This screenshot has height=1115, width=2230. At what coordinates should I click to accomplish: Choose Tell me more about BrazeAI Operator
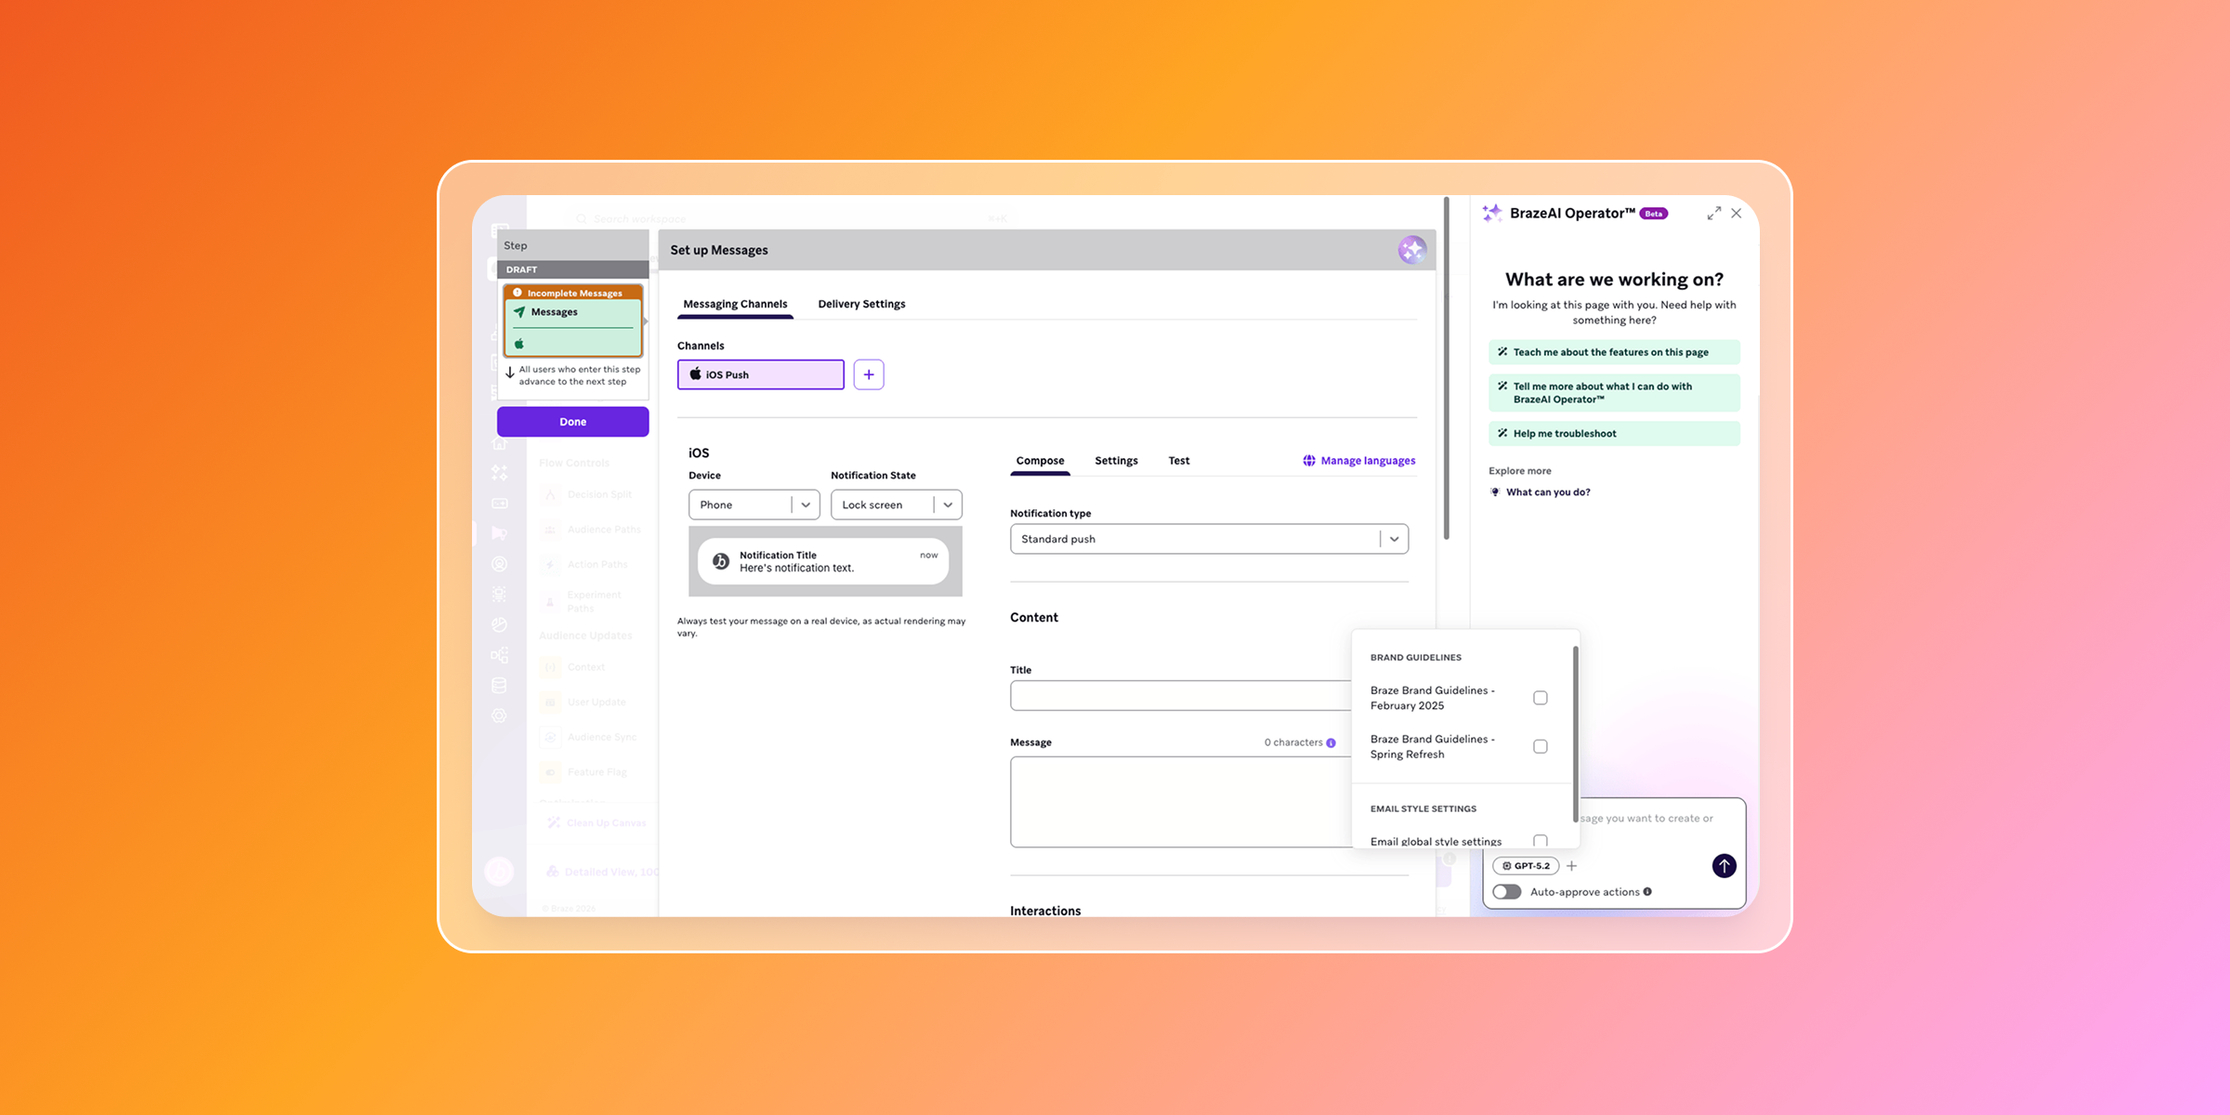[1614, 393]
